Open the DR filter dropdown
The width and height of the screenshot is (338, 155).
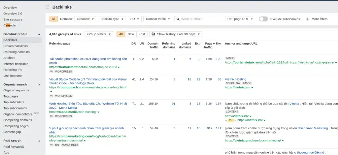click(x=135, y=19)
